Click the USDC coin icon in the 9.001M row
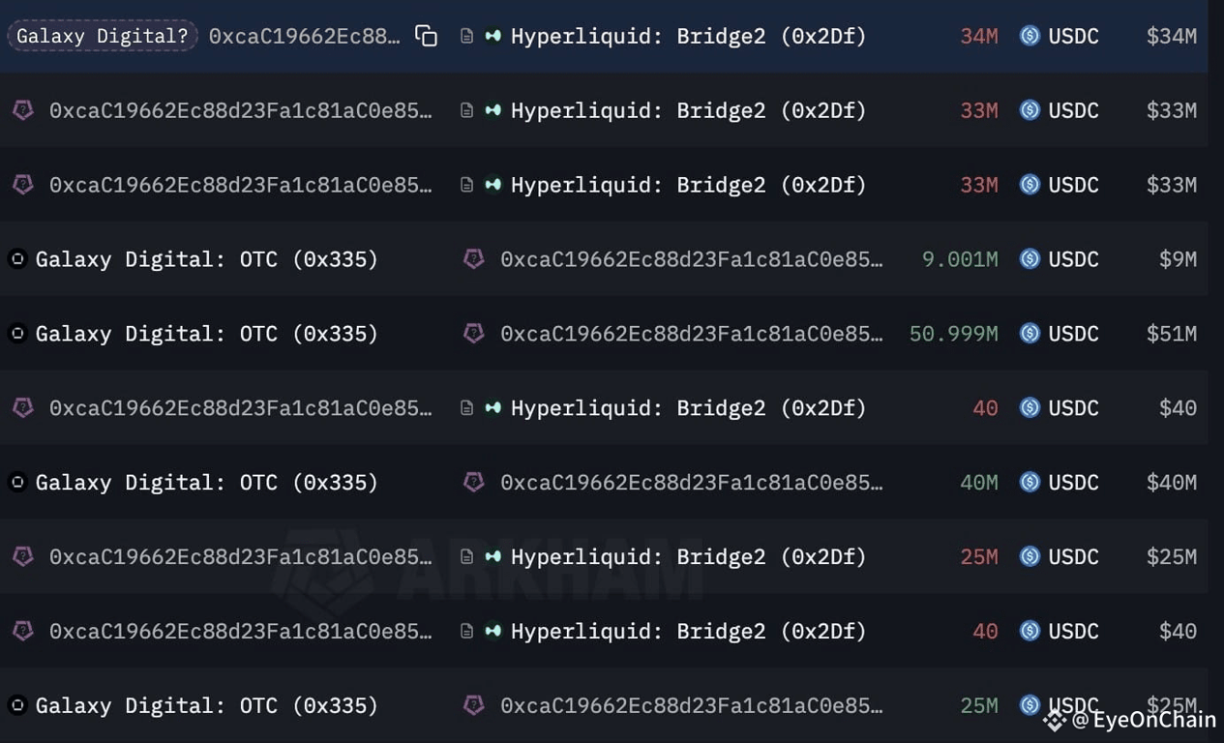 pos(1030,259)
